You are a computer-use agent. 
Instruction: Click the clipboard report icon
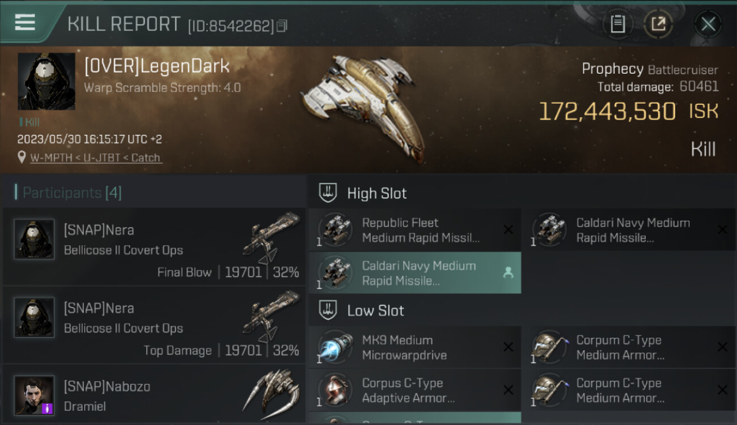617,24
